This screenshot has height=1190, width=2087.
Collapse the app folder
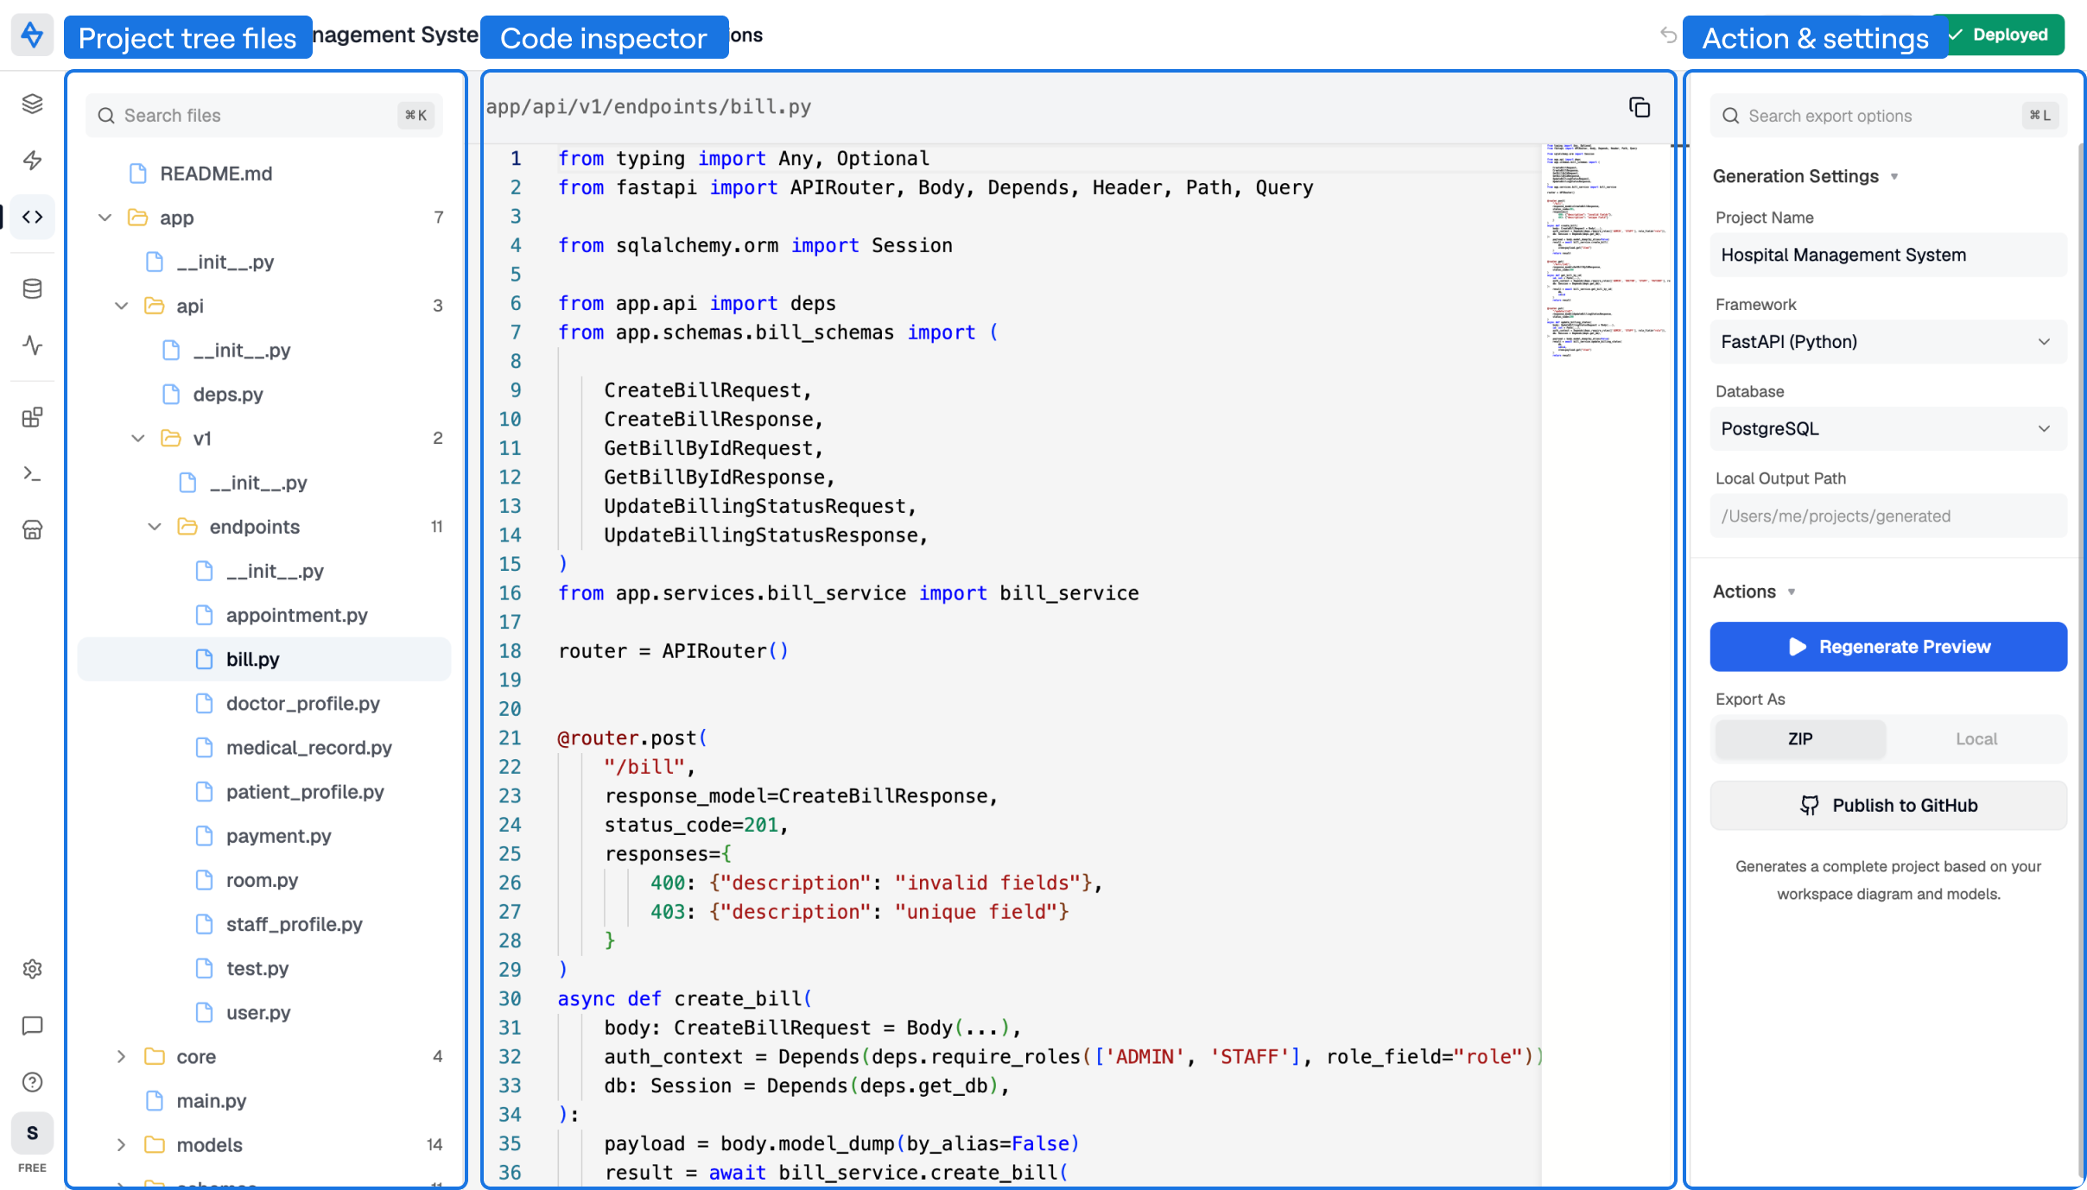point(105,218)
